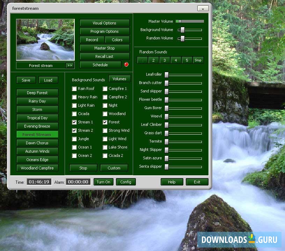Viewport: 285px width, 251px height.
Task: Click the Background Volume slider
Action: [x=190, y=30]
